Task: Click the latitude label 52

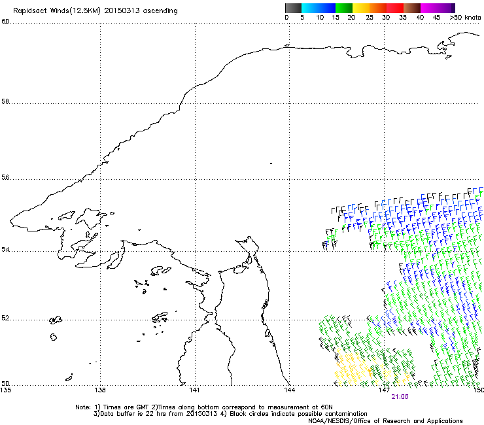Action: pyautogui.click(x=5, y=318)
